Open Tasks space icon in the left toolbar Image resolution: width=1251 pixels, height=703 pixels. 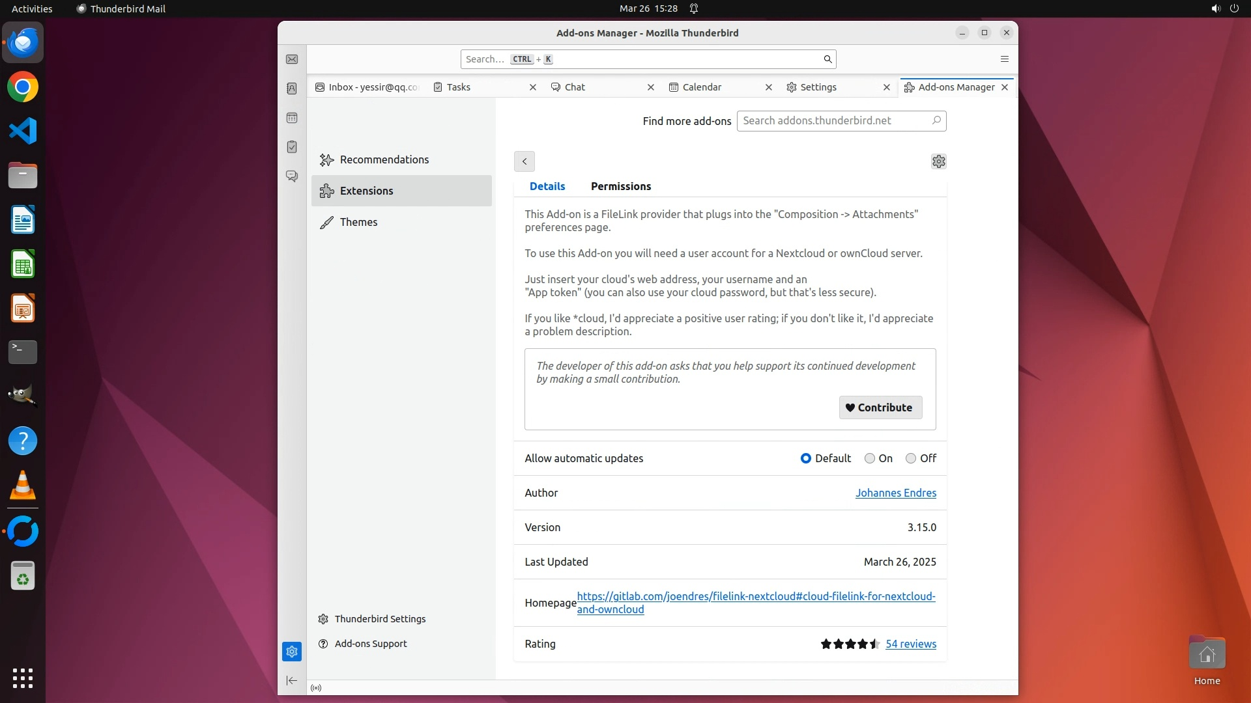click(292, 147)
